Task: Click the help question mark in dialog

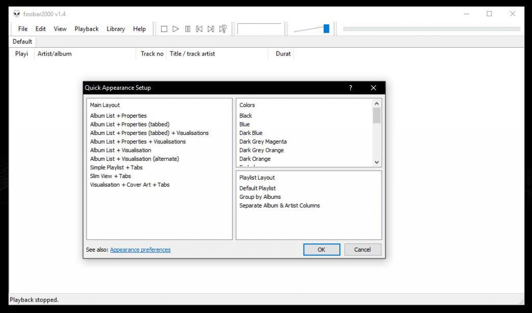Action: pos(351,88)
